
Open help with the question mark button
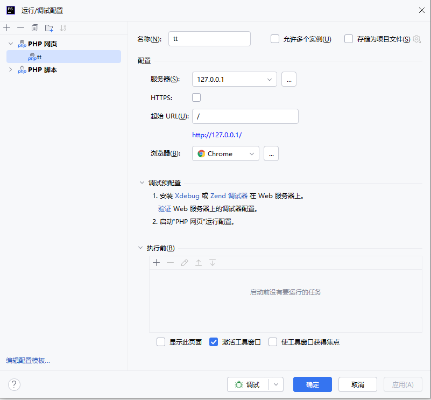pos(14,384)
